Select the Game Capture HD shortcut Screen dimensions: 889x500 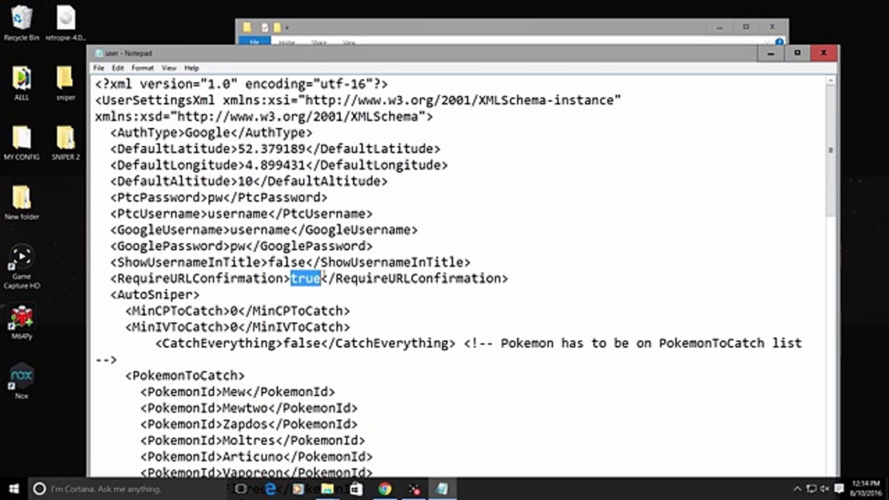tap(21, 267)
